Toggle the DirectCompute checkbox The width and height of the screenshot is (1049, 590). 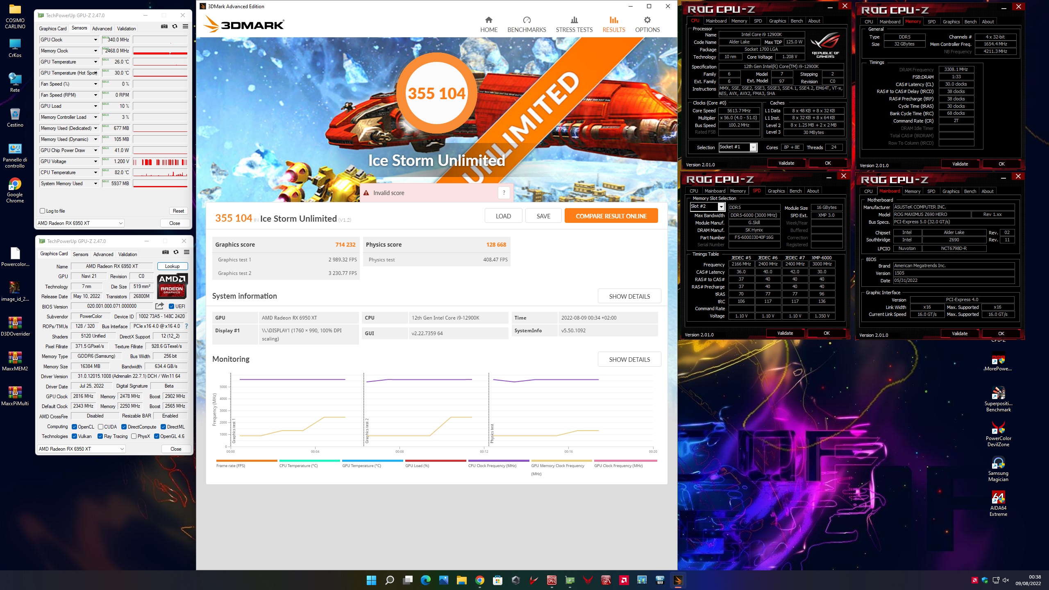[124, 427]
